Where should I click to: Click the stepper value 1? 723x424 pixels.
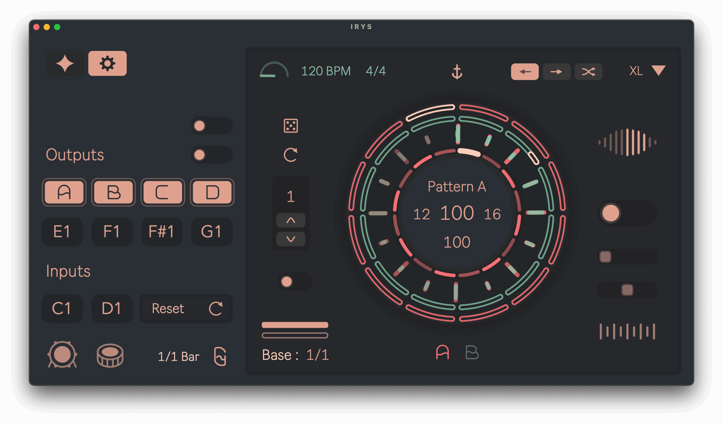(290, 197)
